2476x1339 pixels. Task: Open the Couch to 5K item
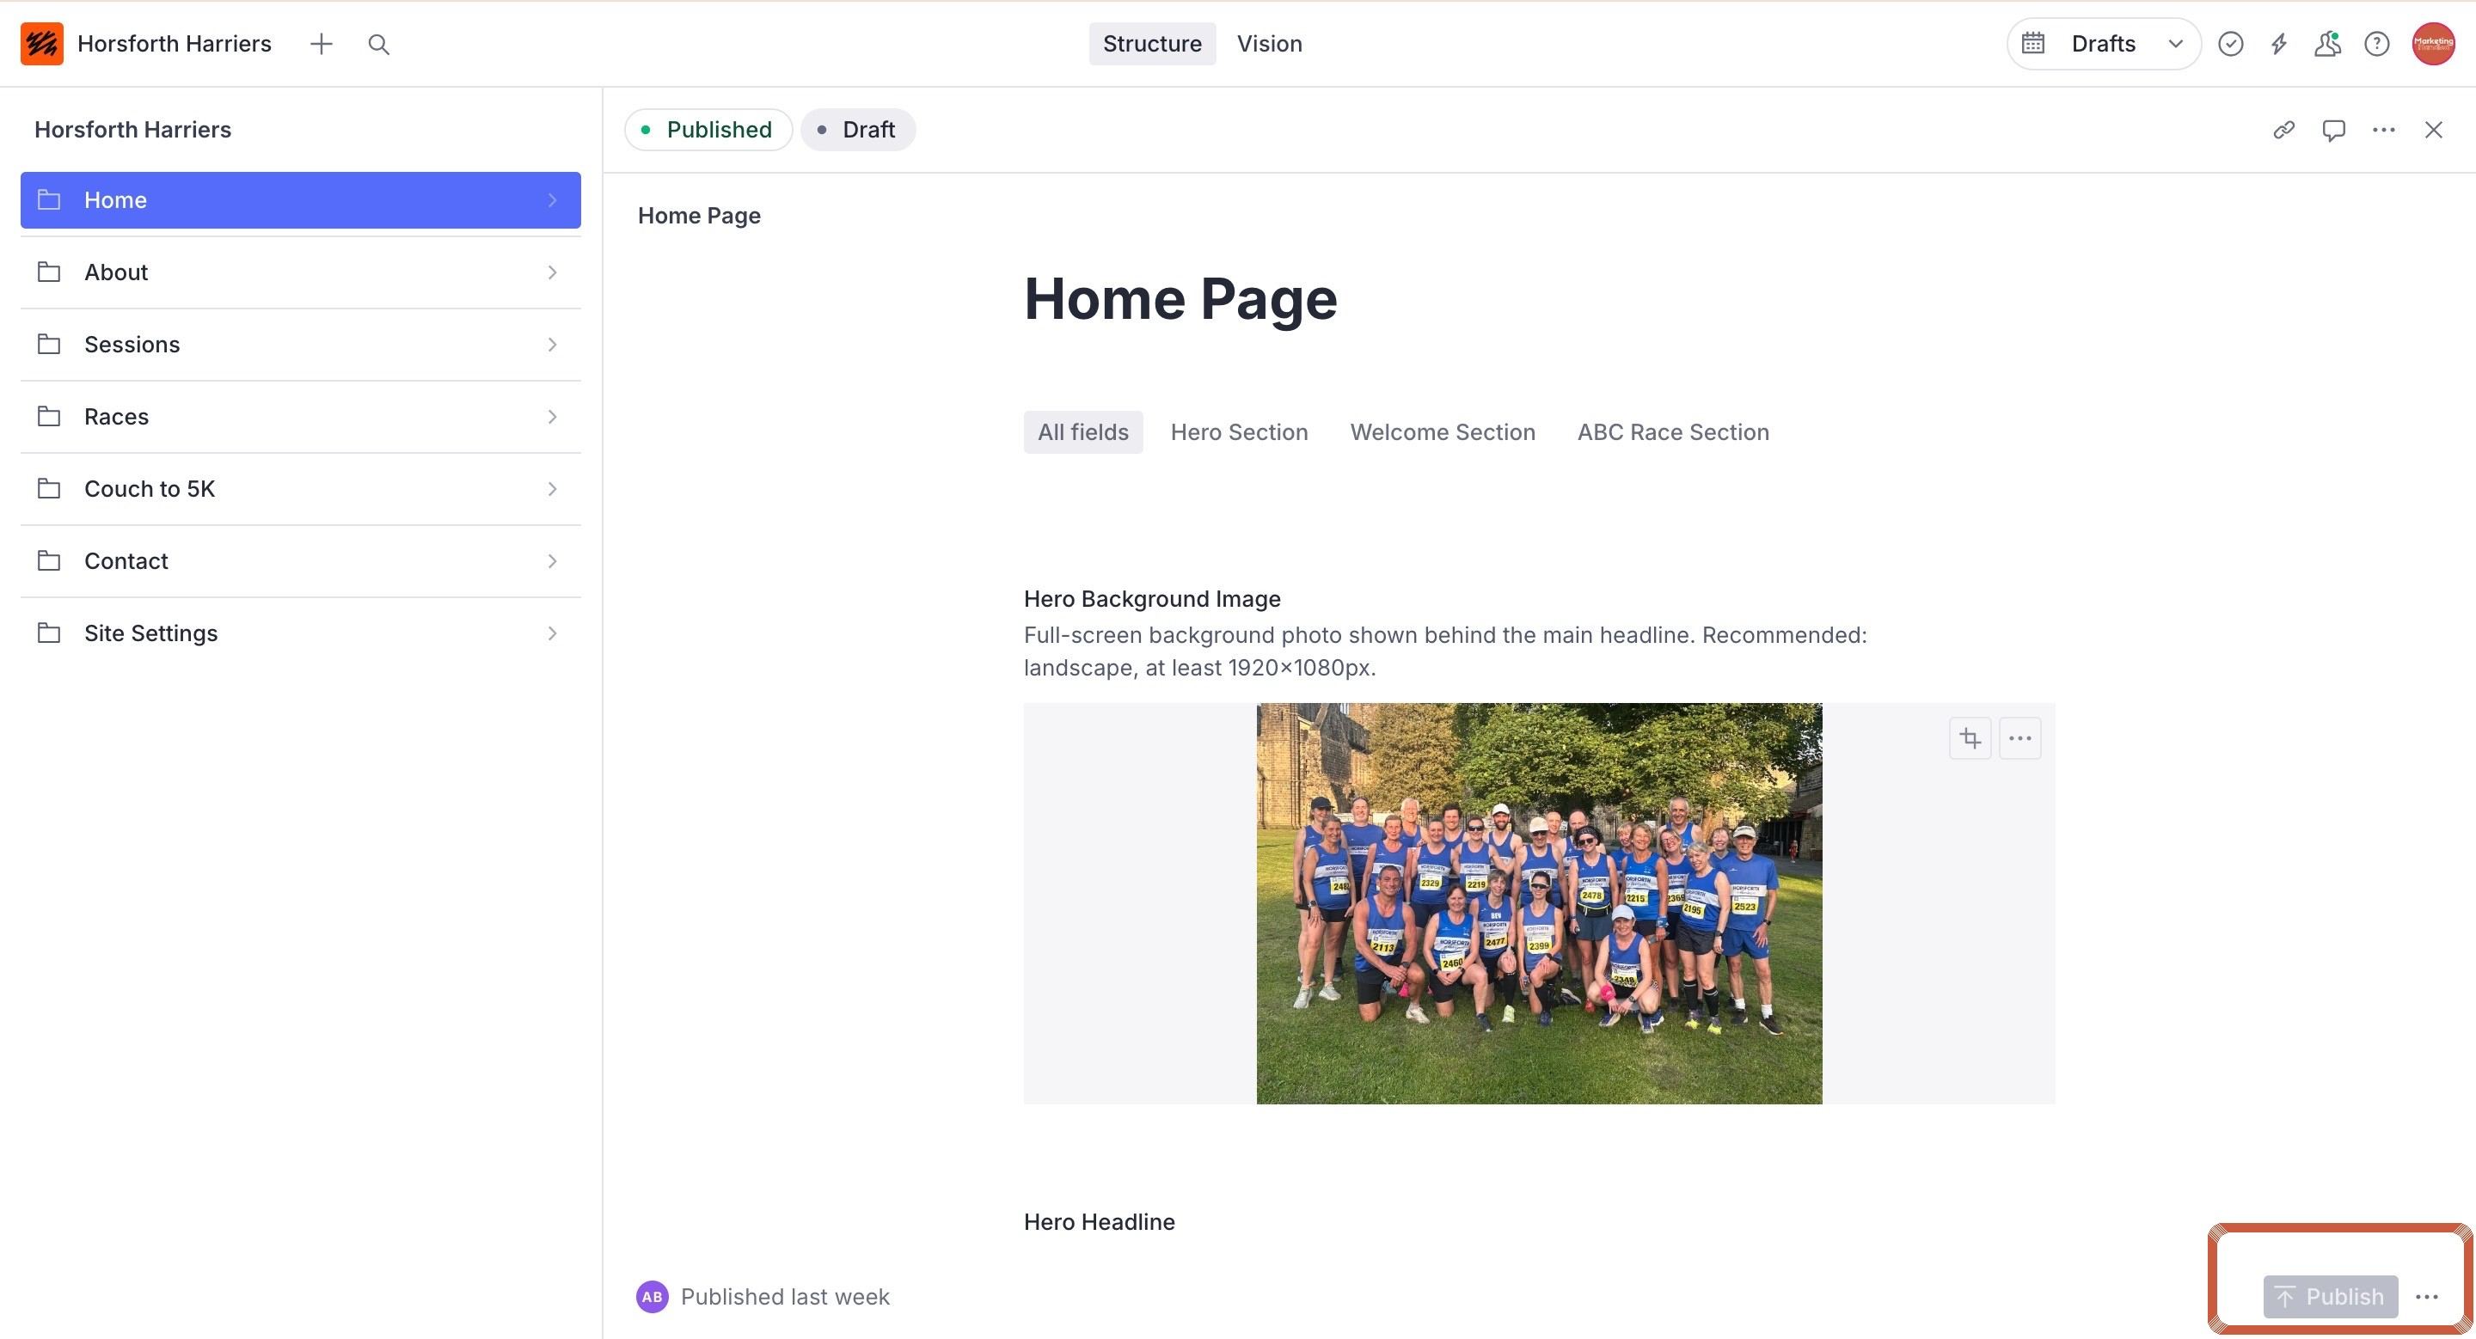[301, 488]
